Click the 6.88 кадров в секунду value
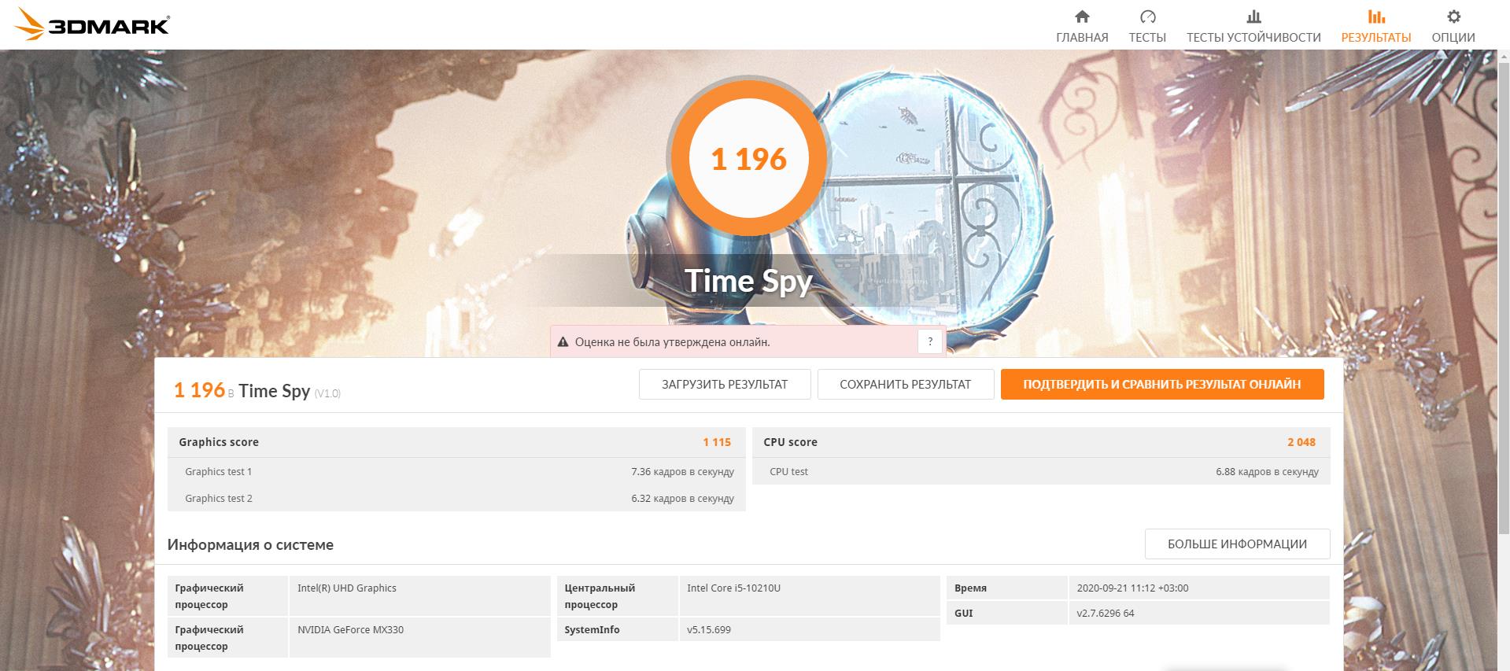 click(x=1267, y=472)
